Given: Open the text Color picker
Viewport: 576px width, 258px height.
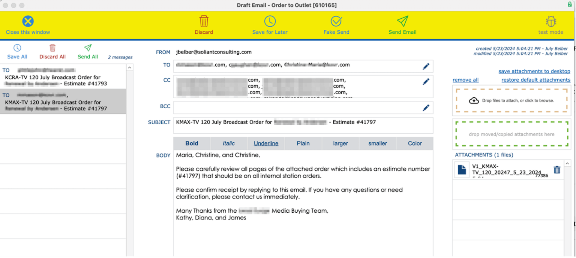Looking at the screenshot, I should pyautogui.click(x=414, y=143).
